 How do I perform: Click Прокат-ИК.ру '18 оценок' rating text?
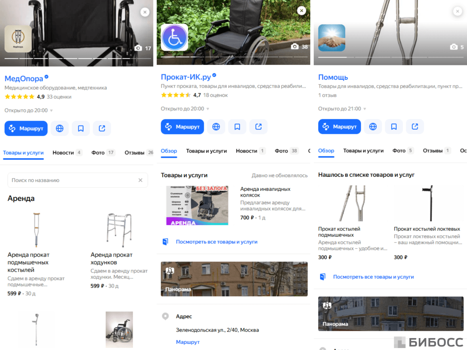(215, 95)
